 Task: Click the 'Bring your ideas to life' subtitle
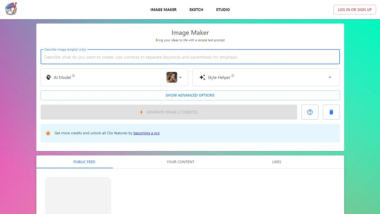(190, 40)
